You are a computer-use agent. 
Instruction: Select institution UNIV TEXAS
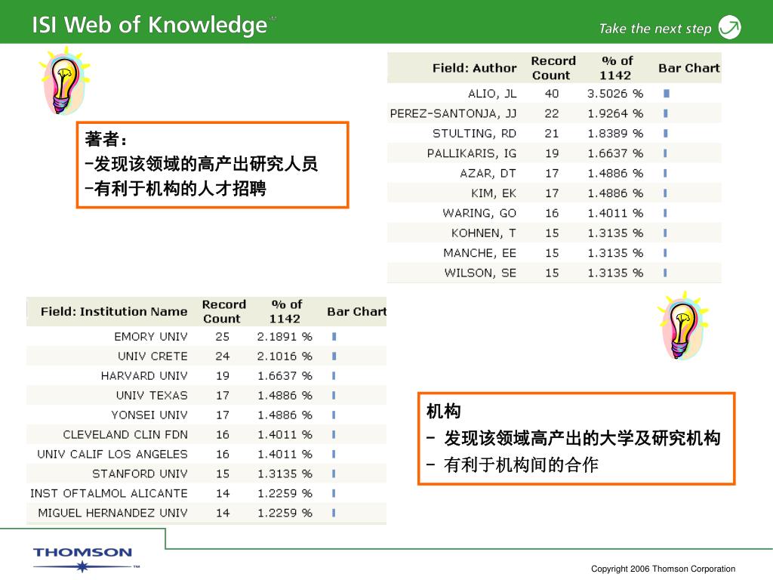pos(152,396)
